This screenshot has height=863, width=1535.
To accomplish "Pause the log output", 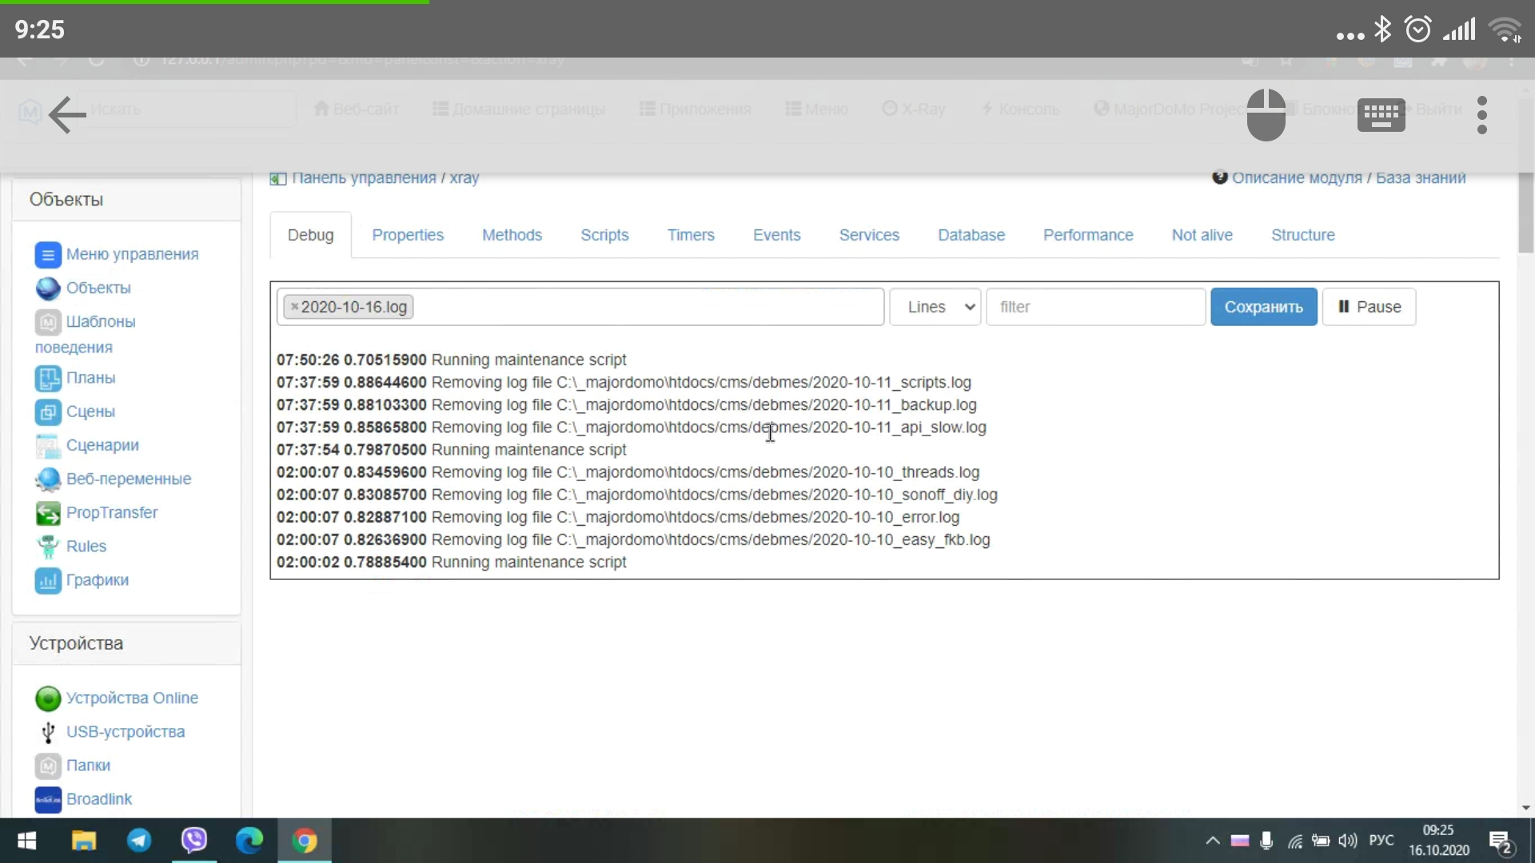I will click(1369, 307).
